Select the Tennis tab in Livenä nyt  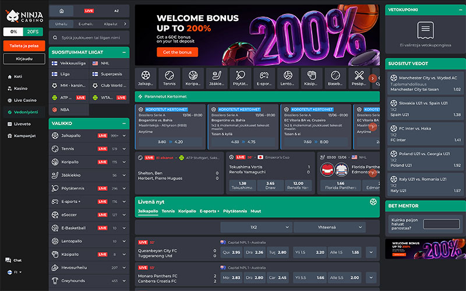coord(168,211)
